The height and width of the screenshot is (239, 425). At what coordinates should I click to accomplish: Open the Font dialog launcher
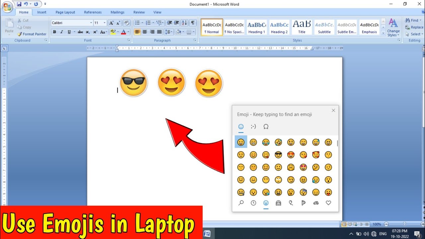click(129, 40)
